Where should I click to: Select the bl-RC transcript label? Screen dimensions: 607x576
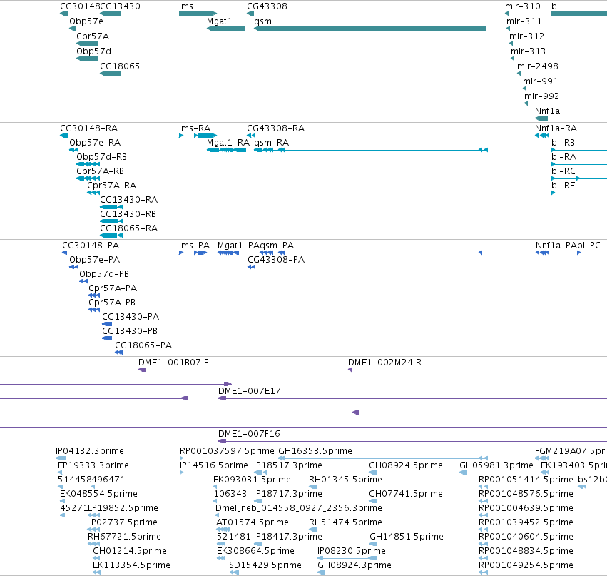point(563,171)
